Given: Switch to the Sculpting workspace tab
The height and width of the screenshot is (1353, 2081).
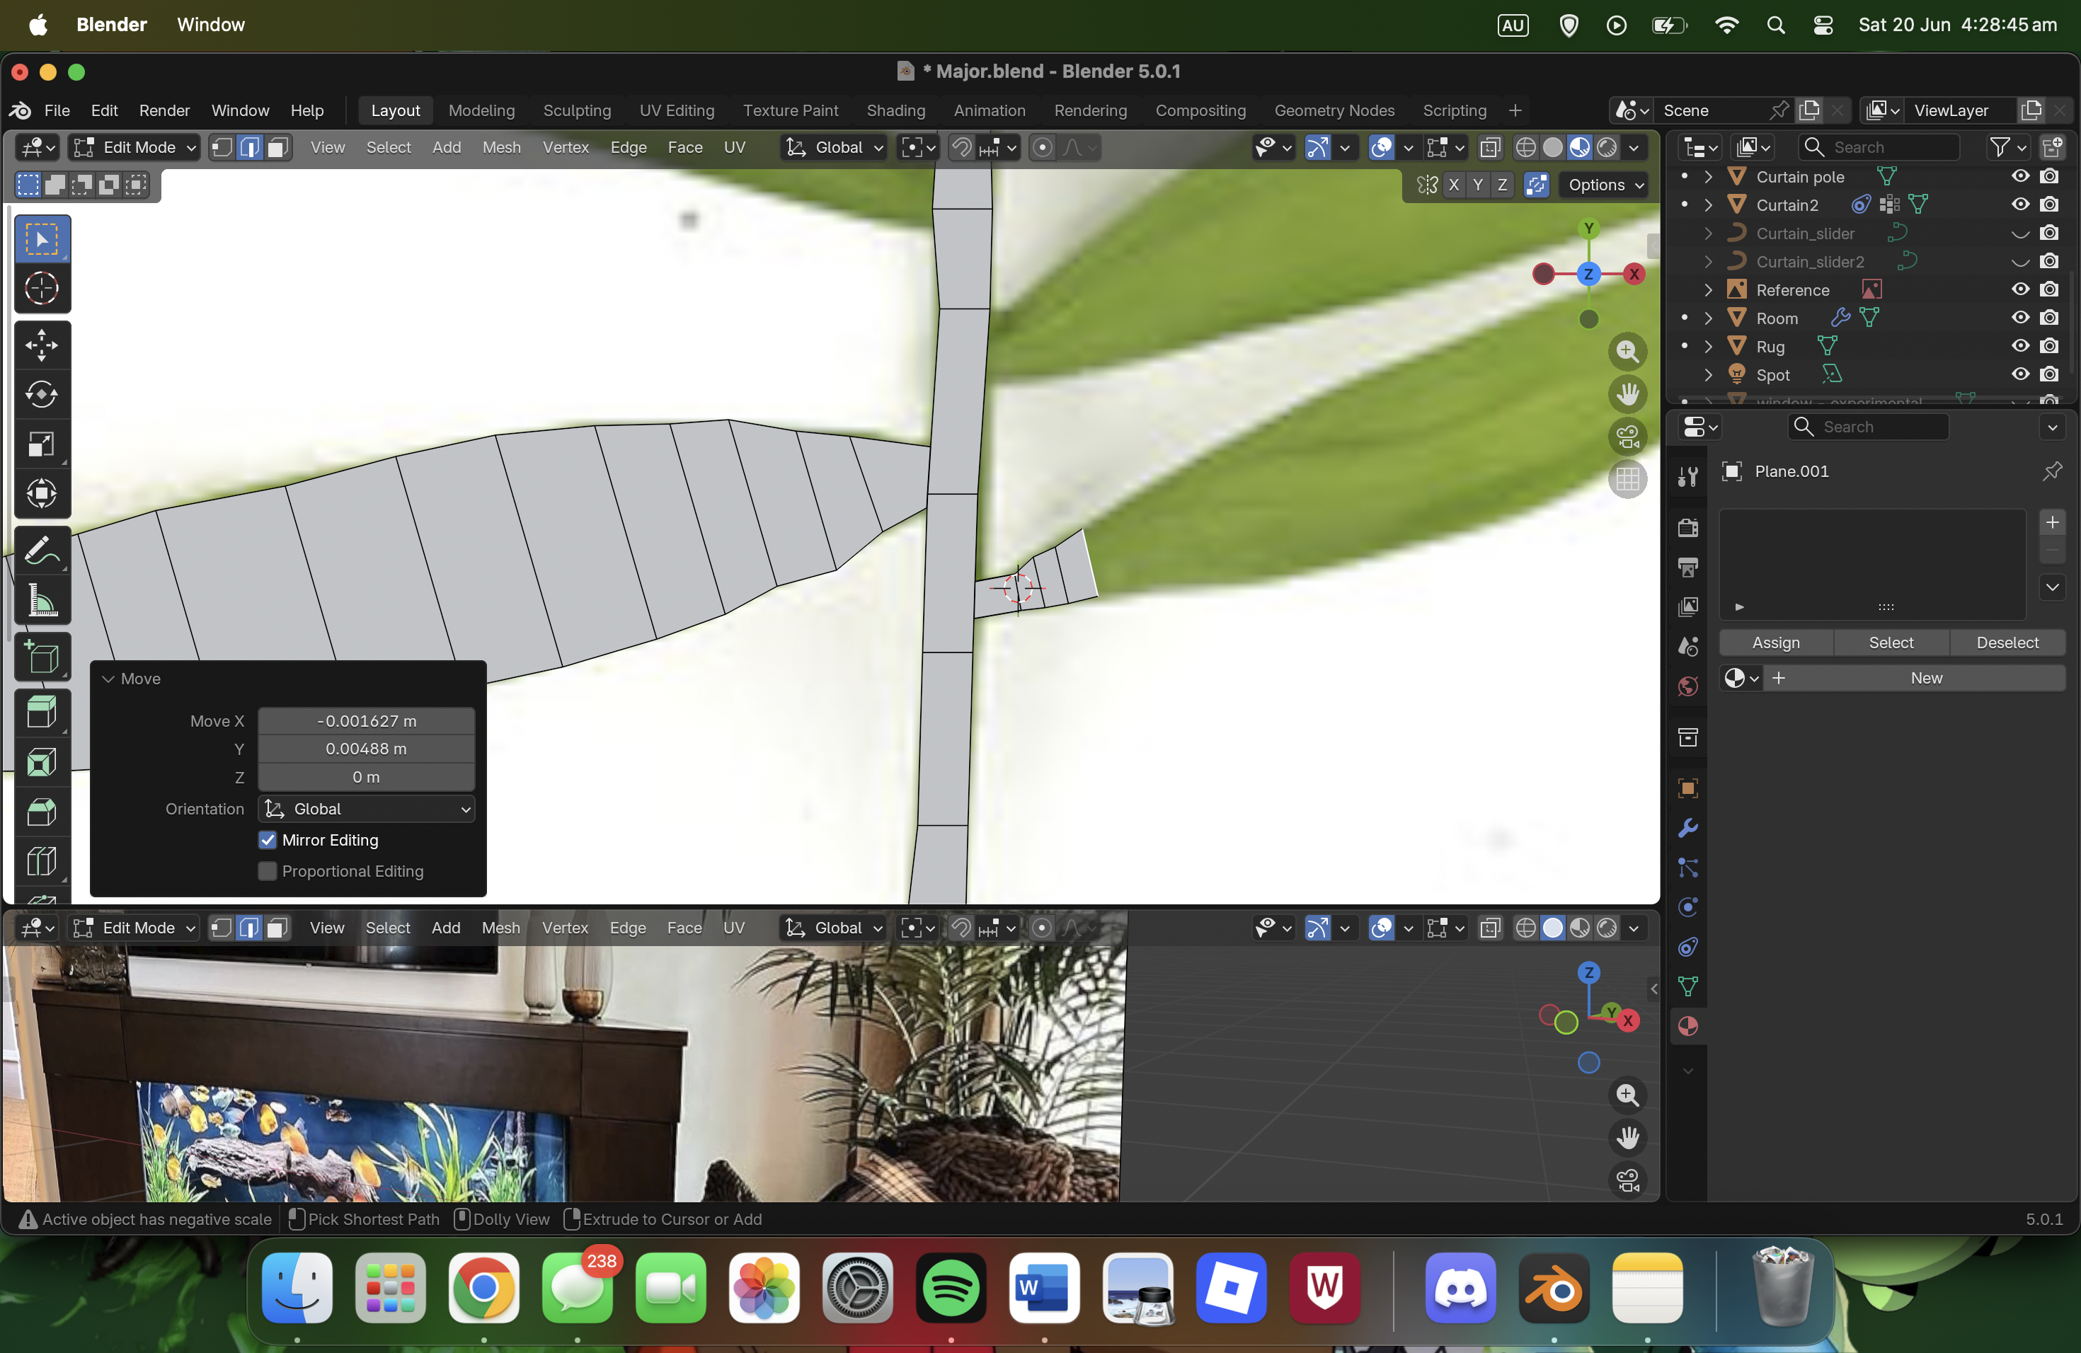Looking at the screenshot, I should pyautogui.click(x=577, y=110).
